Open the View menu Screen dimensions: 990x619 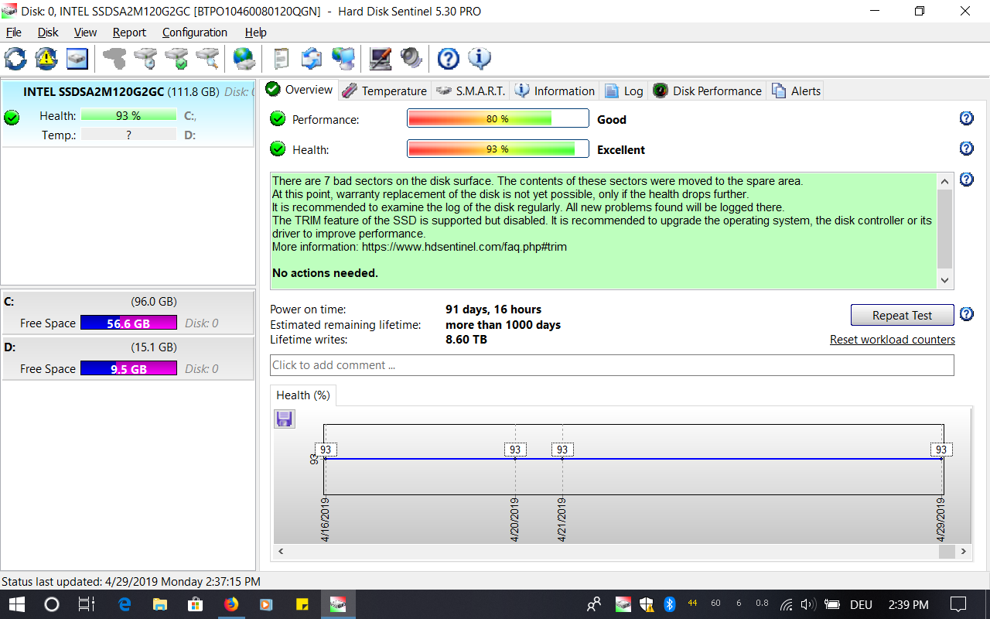(x=85, y=32)
